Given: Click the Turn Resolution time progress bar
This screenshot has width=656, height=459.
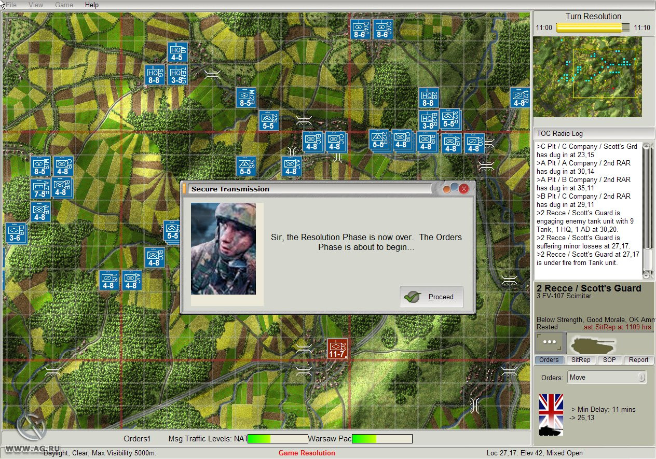Looking at the screenshot, I should [593, 27].
